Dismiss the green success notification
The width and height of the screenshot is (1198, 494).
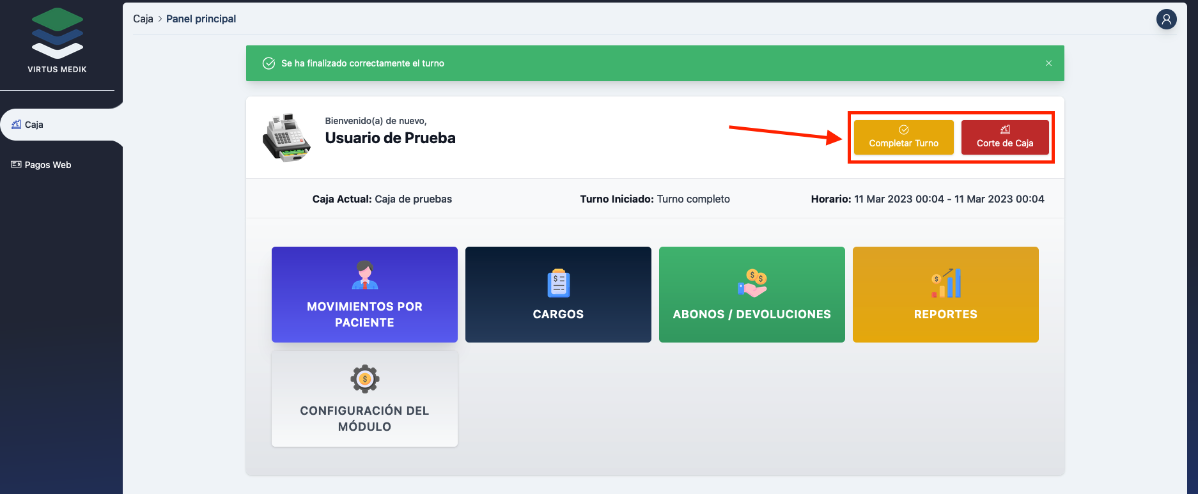tap(1048, 63)
